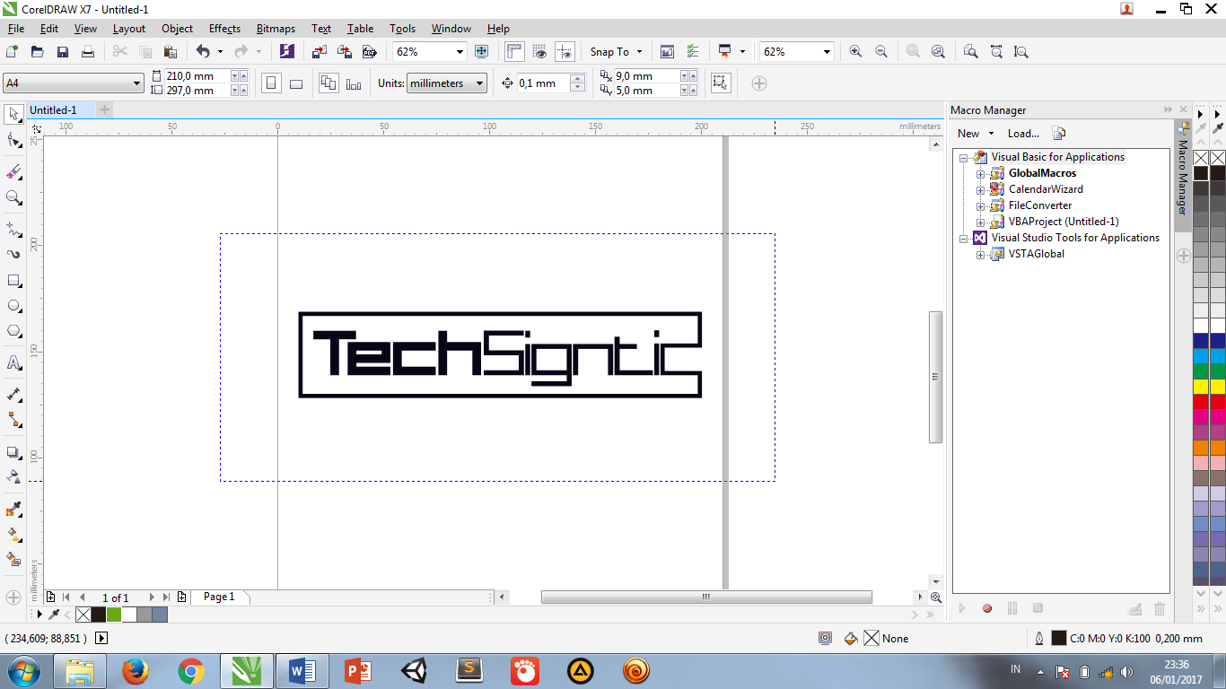Open the Effects menu
The height and width of the screenshot is (689, 1226).
(x=224, y=29)
